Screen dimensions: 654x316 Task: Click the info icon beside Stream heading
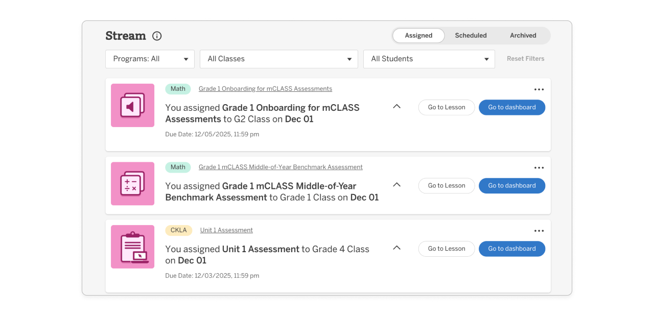click(x=157, y=36)
